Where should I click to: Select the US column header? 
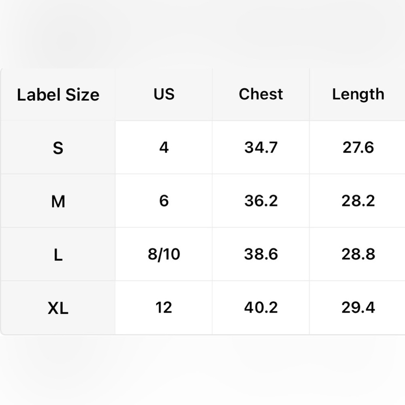[164, 94]
